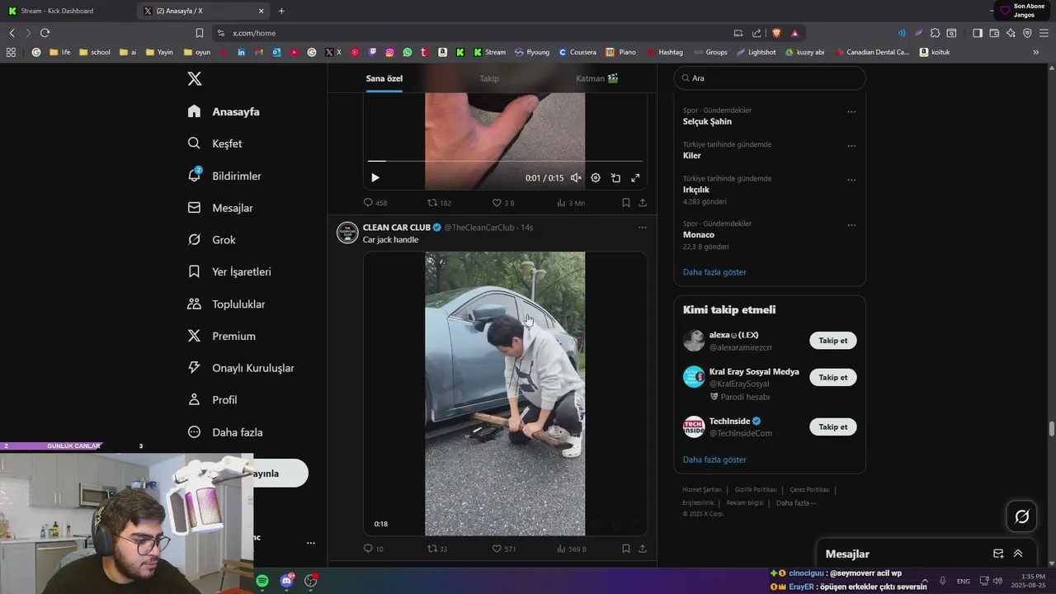Follow Kral Eray Sosyal Medya
Viewport: 1056px width, 594px height.
(833, 377)
